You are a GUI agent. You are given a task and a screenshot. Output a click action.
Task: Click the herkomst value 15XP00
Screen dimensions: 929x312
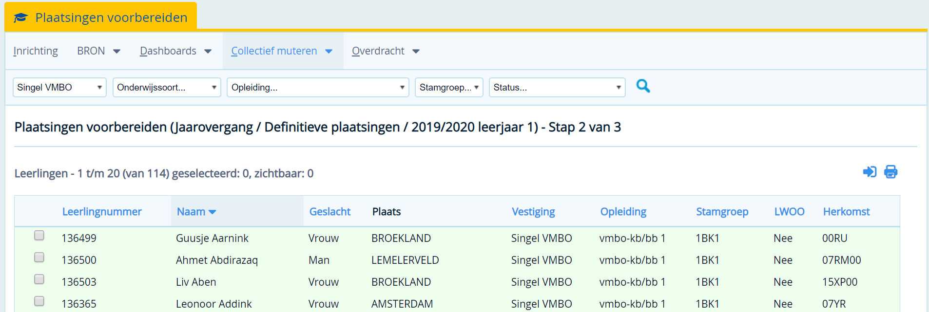840,282
